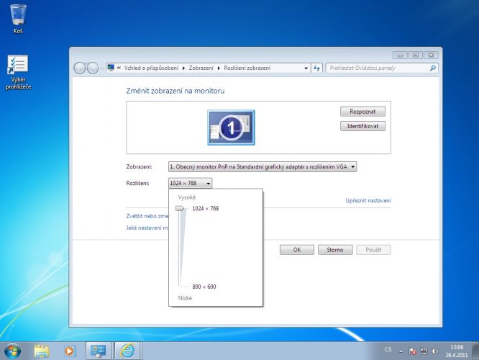The height and width of the screenshot is (360, 479).
Task: Open the Zobrazení monitor dropdown
Action: [x=263, y=167]
